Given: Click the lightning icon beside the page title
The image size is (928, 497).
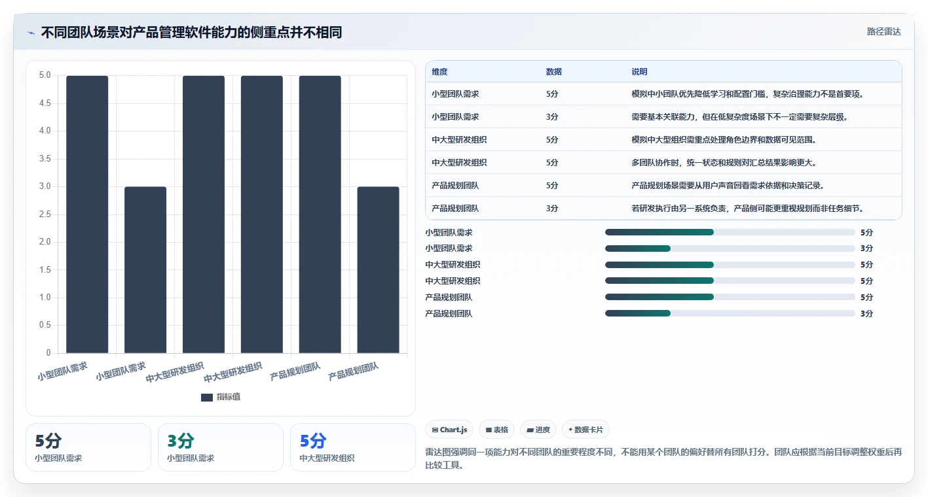Looking at the screenshot, I should 31,33.
